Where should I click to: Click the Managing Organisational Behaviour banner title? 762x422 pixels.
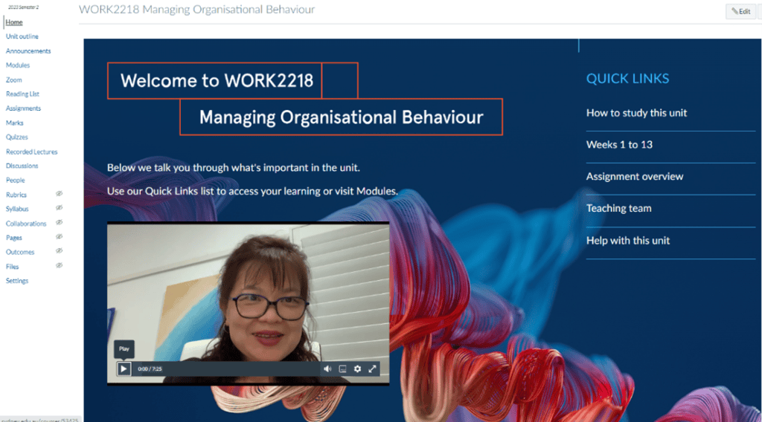tap(341, 117)
